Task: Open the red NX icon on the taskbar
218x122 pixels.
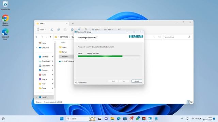Action: tap(144, 119)
